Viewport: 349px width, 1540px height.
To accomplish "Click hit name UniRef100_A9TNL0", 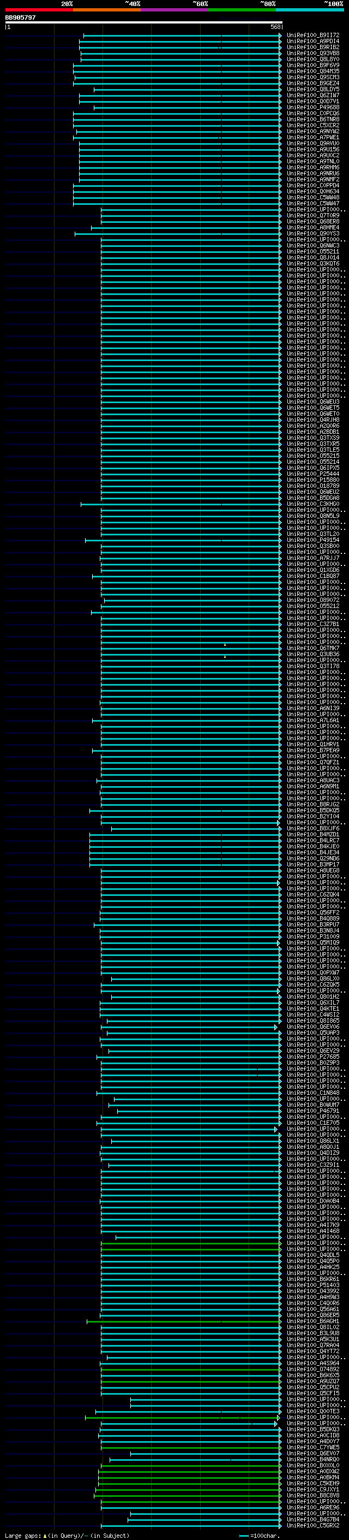I will pyautogui.click(x=313, y=161).
